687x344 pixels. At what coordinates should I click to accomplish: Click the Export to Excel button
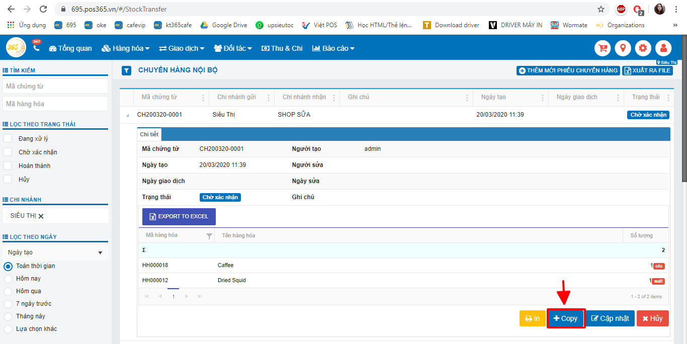pos(179,216)
